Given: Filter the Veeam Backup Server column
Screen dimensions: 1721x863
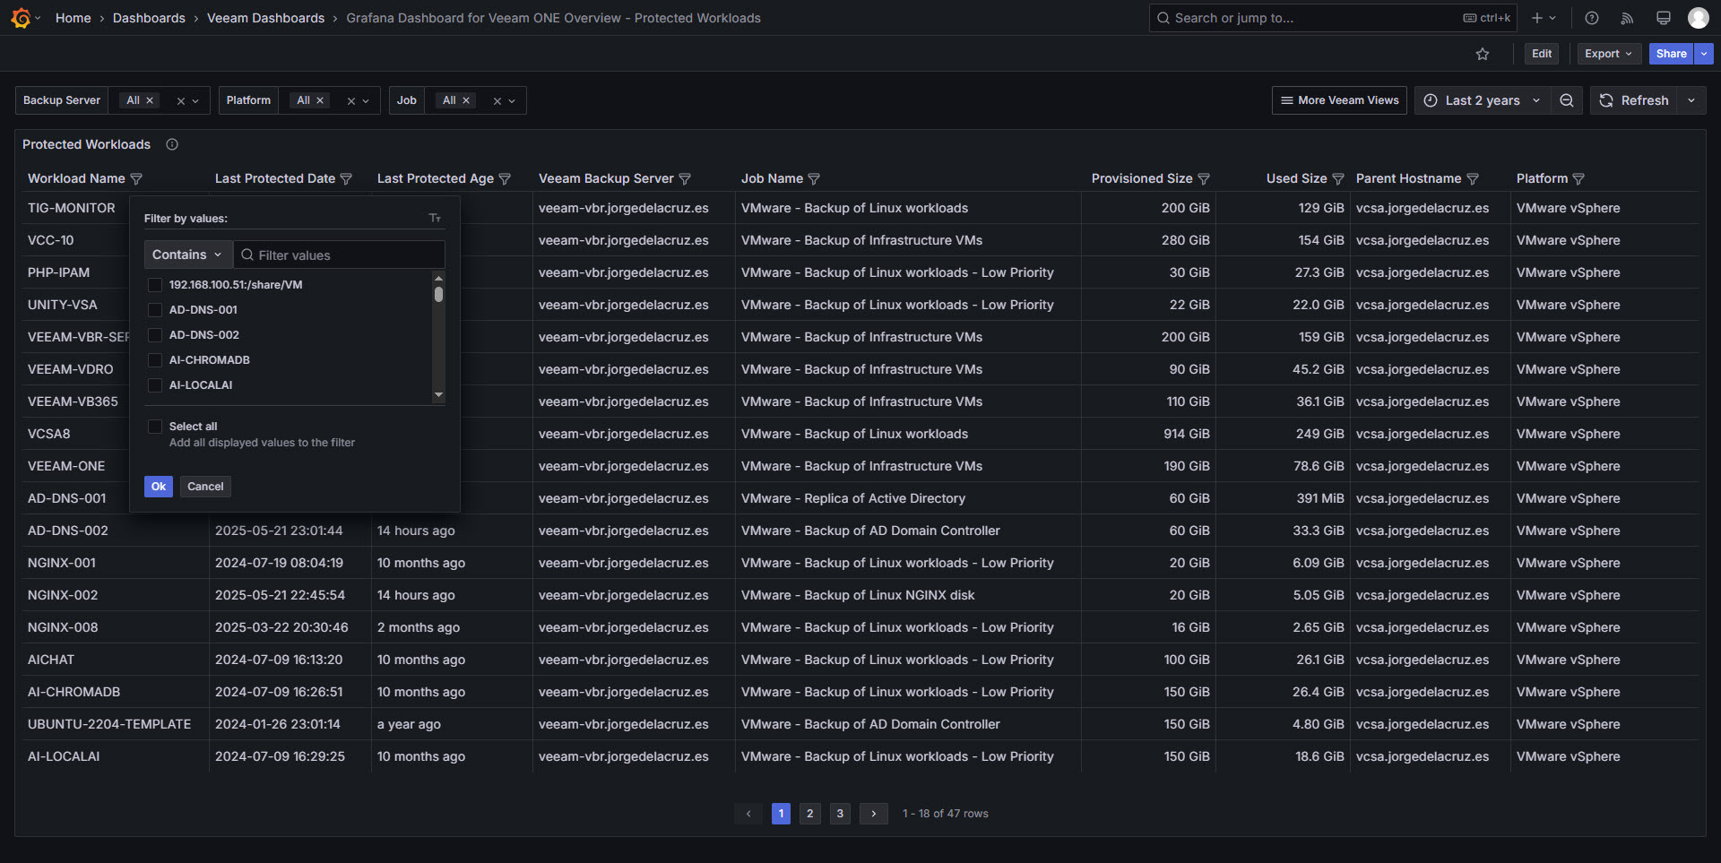Looking at the screenshot, I should point(685,179).
